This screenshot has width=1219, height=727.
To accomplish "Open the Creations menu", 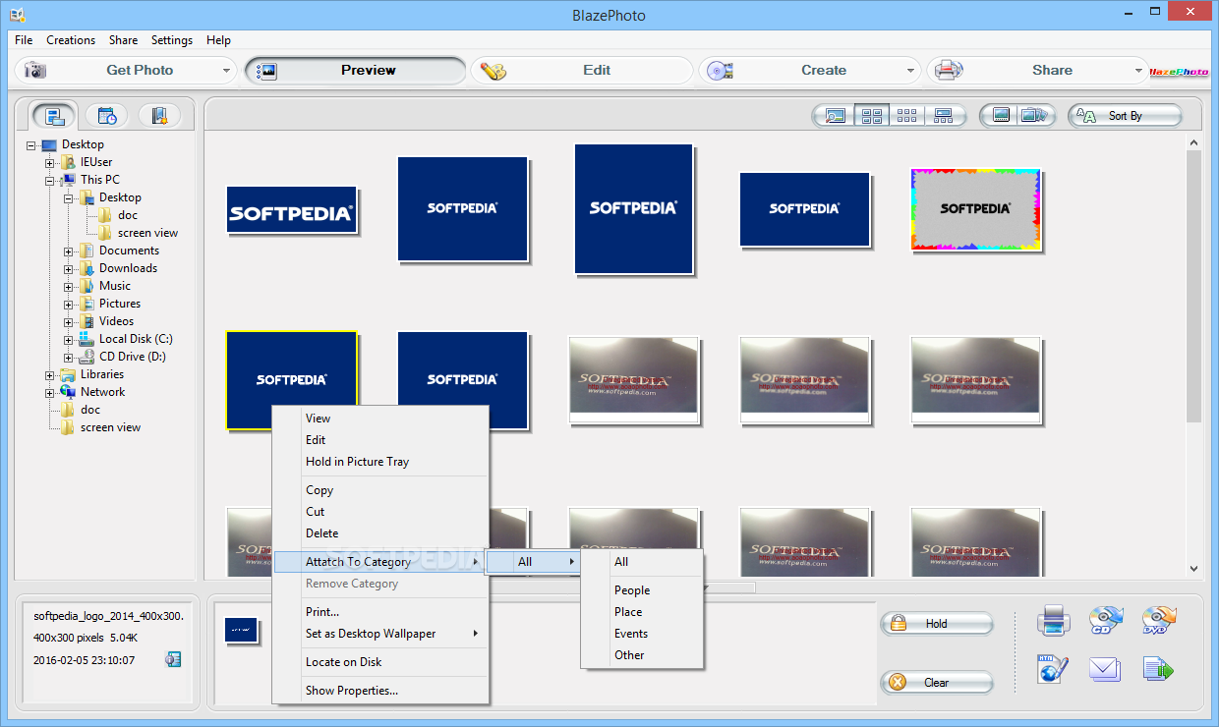I will click(71, 40).
